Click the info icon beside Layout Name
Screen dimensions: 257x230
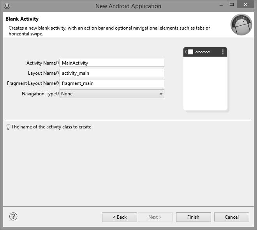57,73
